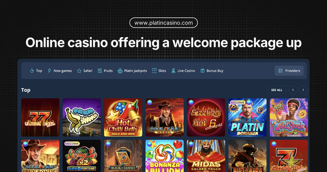Go to next Top games with right chevron
This screenshot has width=327, height=172.
click(x=303, y=90)
